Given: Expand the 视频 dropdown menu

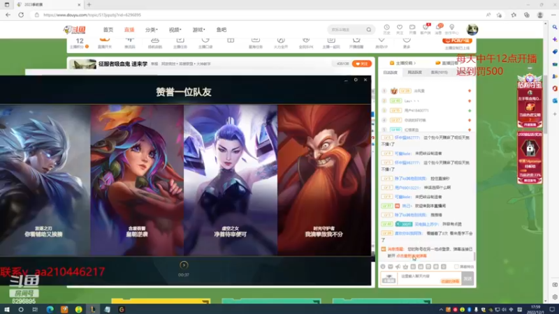Looking at the screenshot, I should pyautogui.click(x=175, y=29).
